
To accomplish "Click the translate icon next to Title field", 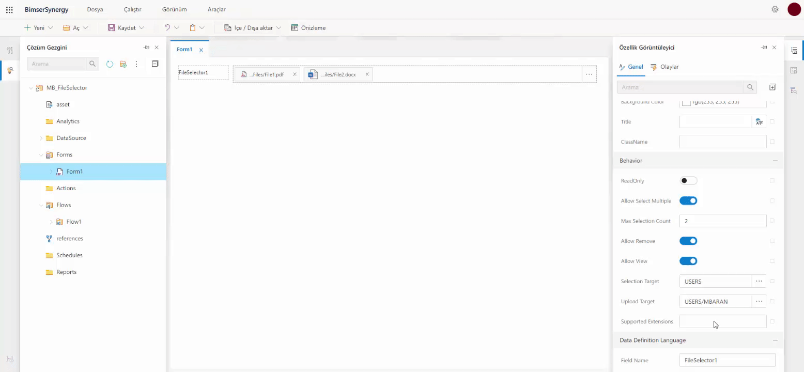I will 759,121.
